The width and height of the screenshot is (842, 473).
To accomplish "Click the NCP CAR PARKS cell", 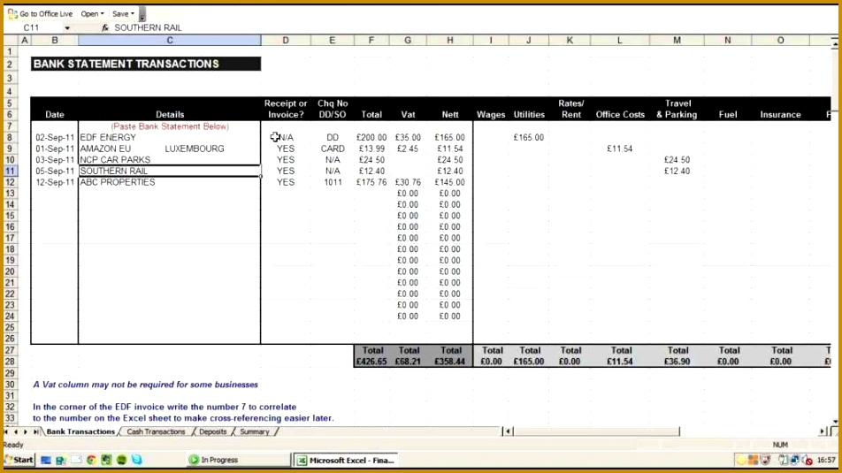I will (x=170, y=160).
